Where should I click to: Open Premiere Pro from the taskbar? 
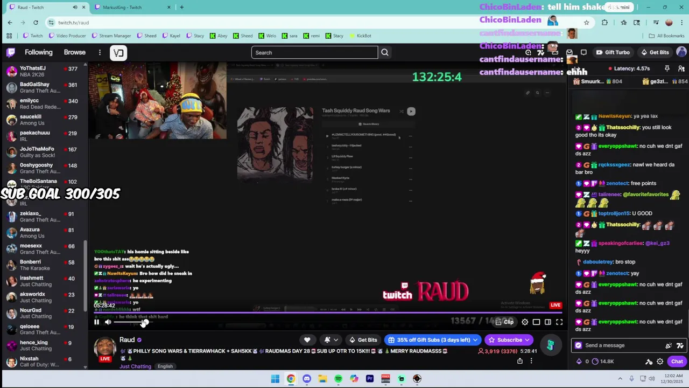pyautogui.click(x=370, y=379)
